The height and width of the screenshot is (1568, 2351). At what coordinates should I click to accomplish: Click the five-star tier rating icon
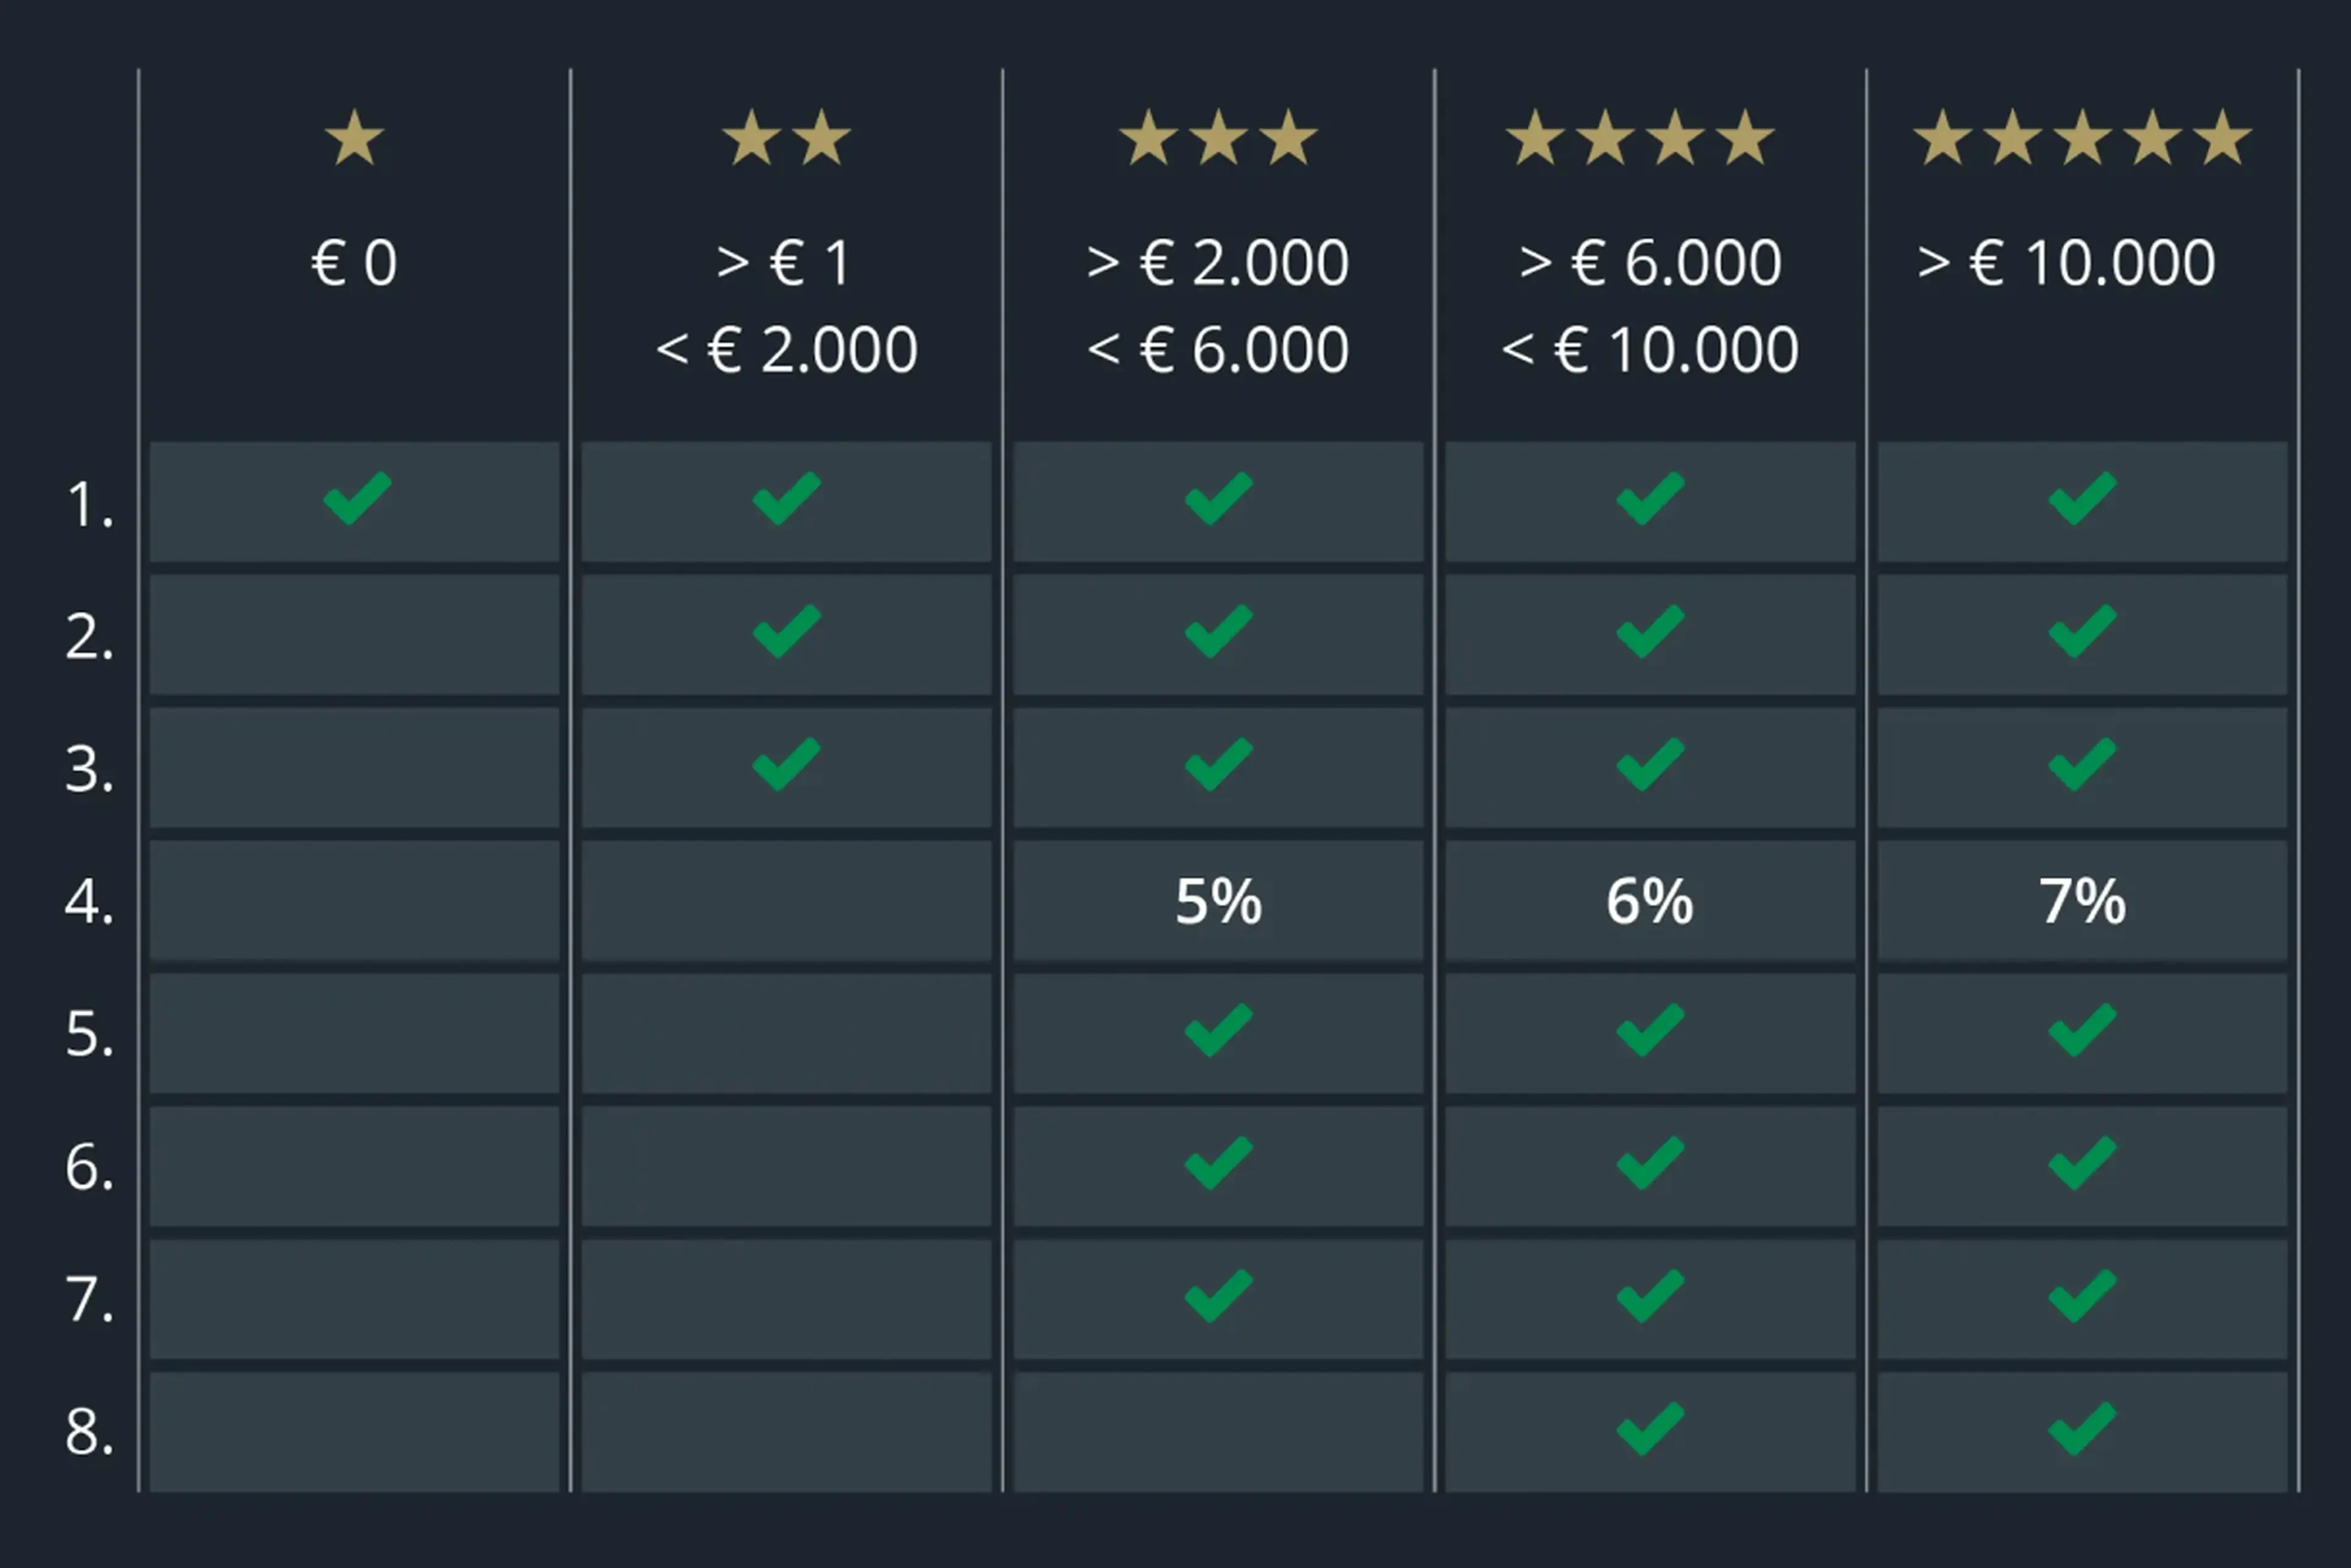click(2082, 138)
